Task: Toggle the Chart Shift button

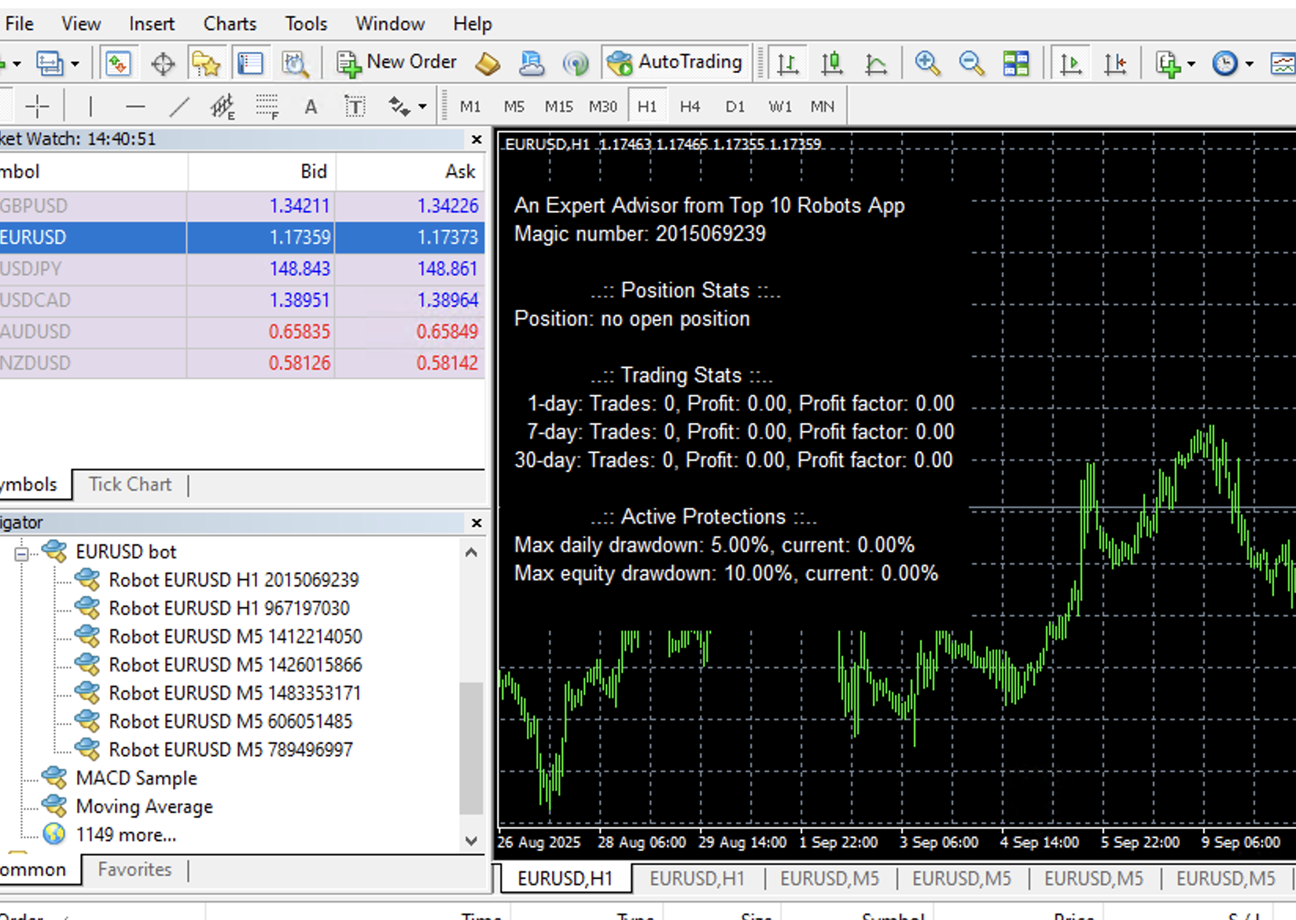Action: [x=1114, y=63]
